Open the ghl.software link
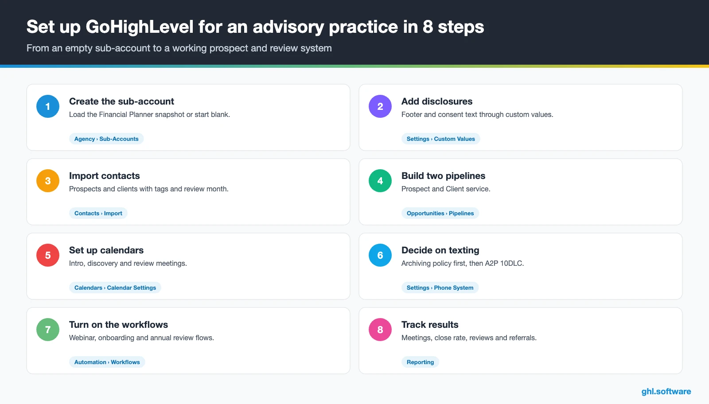The width and height of the screenshot is (709, 404). 666,391
